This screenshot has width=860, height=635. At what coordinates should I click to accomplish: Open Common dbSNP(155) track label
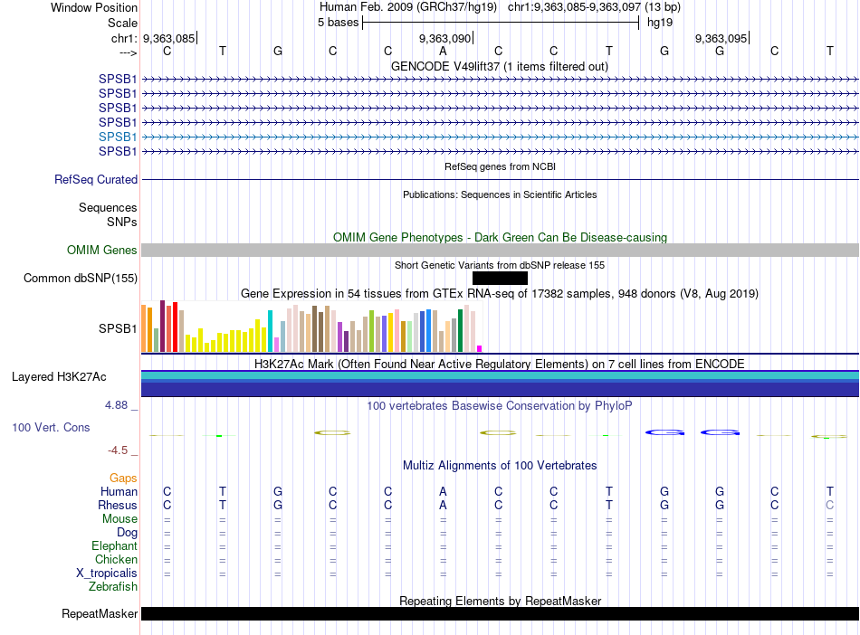pos(81,279)
